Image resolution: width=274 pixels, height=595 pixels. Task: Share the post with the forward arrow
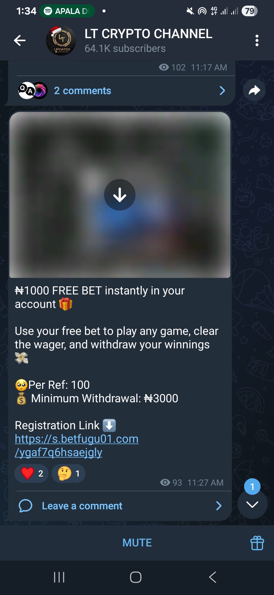tap(254, 90)
